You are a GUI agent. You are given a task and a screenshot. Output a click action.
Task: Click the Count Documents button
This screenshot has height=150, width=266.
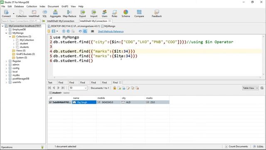coord(236,146)
